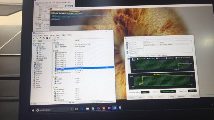Viewport: 214px width, 120px height.
Task: Click the Cortana circle icon in taskbar
Action: click(x=37, y=110)
